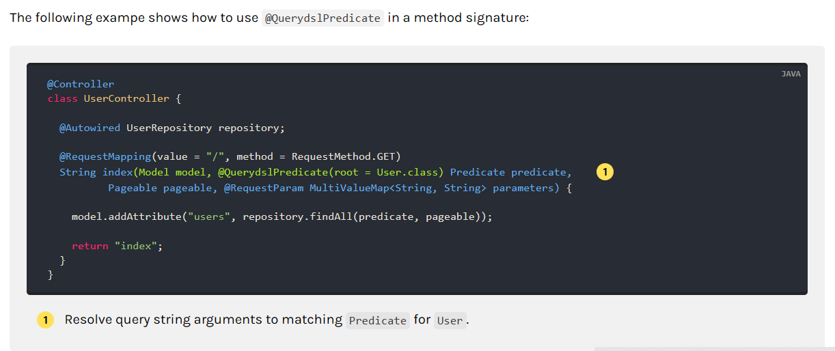Image resolution: width=835 pixels, height=351 pixels.
Task: Click the horizontal scrollbar at the bottom right
Action: coord(714,349)
